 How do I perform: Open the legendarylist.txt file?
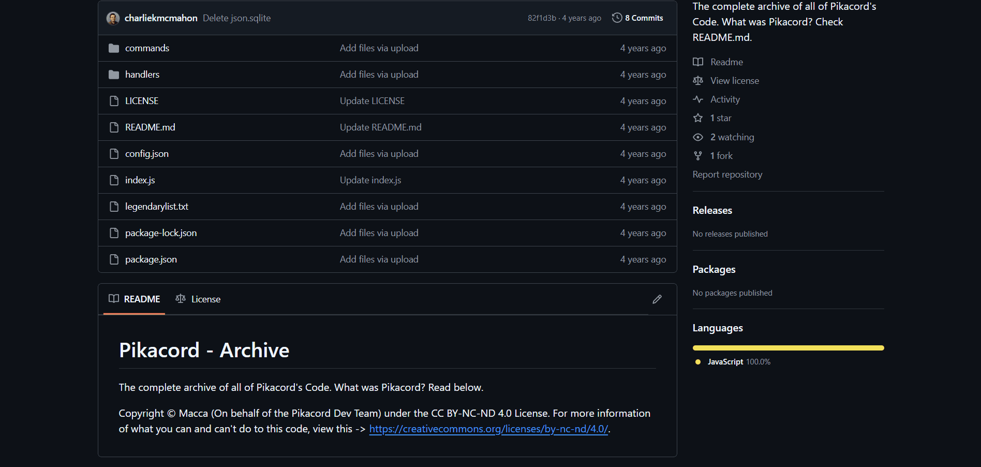pos(156,207)
